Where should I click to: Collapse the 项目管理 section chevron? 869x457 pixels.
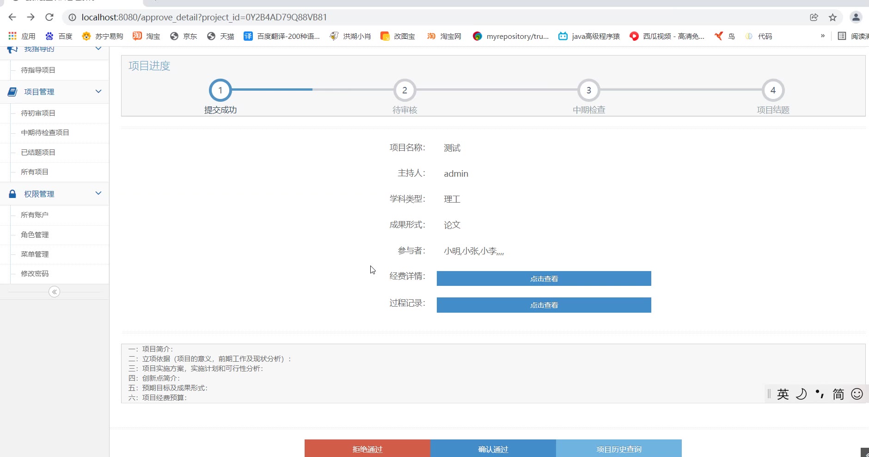point(98,92)
